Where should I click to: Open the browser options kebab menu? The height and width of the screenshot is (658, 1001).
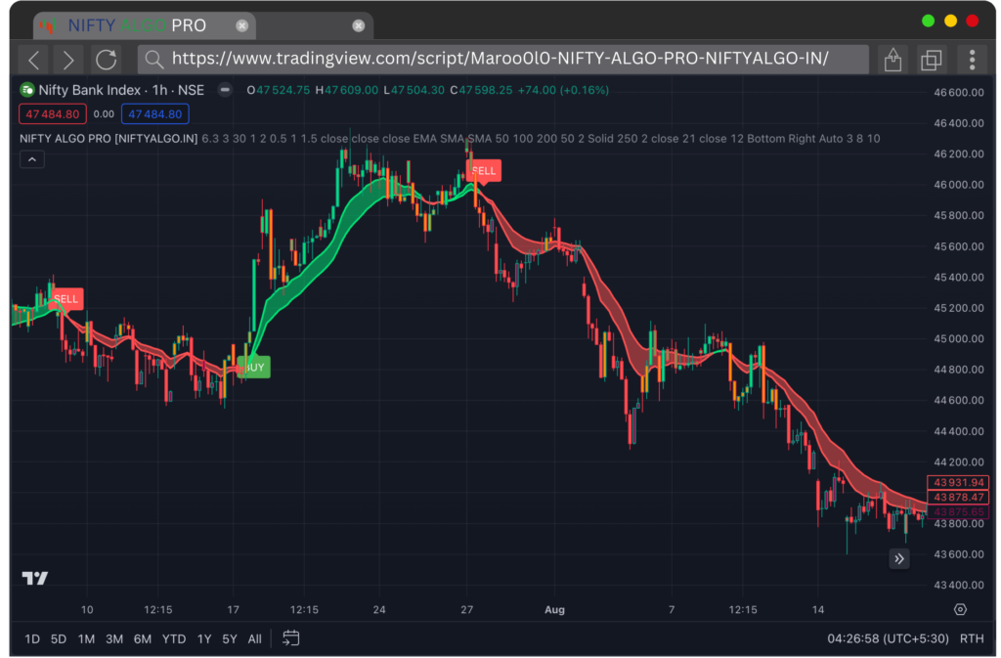click(x=972, y=59)
